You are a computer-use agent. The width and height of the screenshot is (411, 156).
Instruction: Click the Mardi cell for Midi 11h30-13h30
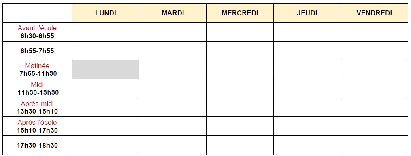tap(173, 88)
